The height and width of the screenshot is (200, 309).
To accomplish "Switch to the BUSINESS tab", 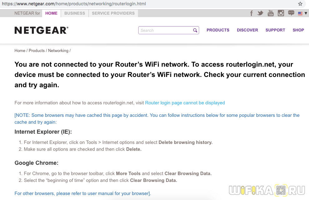I will point(75,13).
